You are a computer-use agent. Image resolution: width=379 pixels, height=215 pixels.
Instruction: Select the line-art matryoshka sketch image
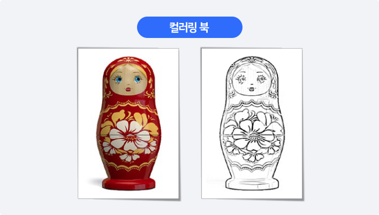pos(252,124)
